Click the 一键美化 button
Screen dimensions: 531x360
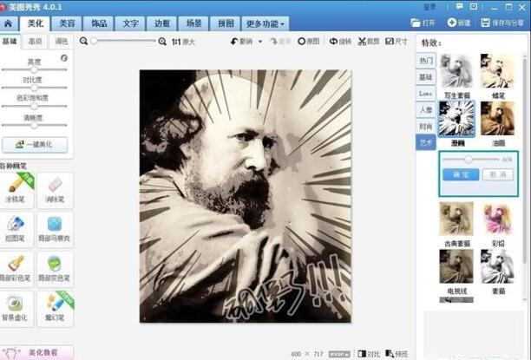[x=35, y=145]
